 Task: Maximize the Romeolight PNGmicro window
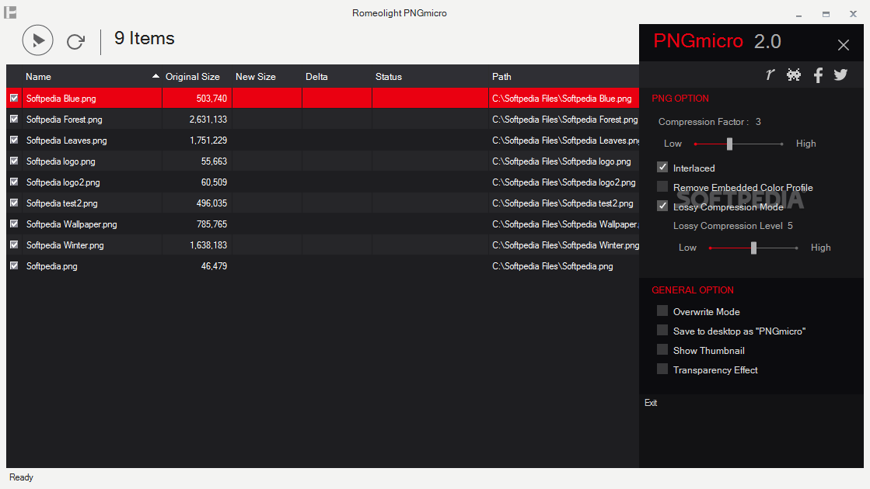coord(826,14)
